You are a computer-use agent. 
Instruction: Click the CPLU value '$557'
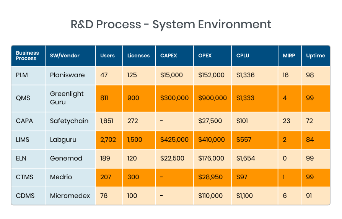coord(244,140)
